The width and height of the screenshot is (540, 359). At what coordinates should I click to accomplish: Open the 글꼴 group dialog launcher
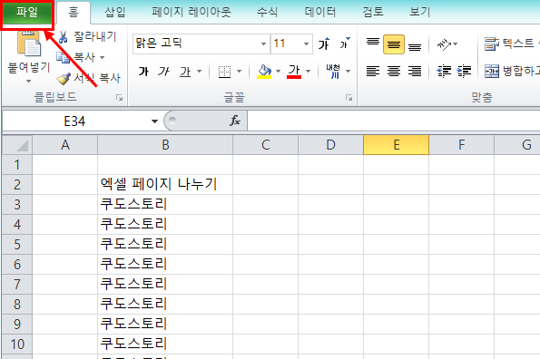(x=349, y=98)
